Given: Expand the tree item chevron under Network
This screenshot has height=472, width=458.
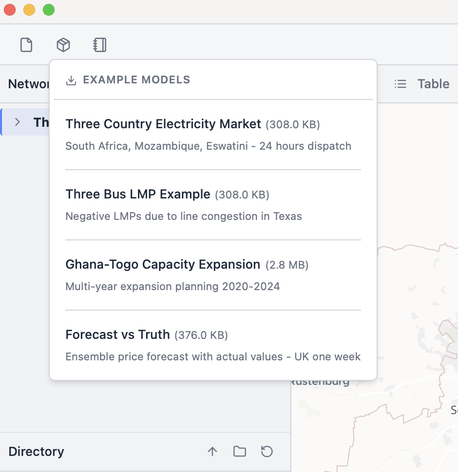Looking at the screenshot, I should coord(18,122).
